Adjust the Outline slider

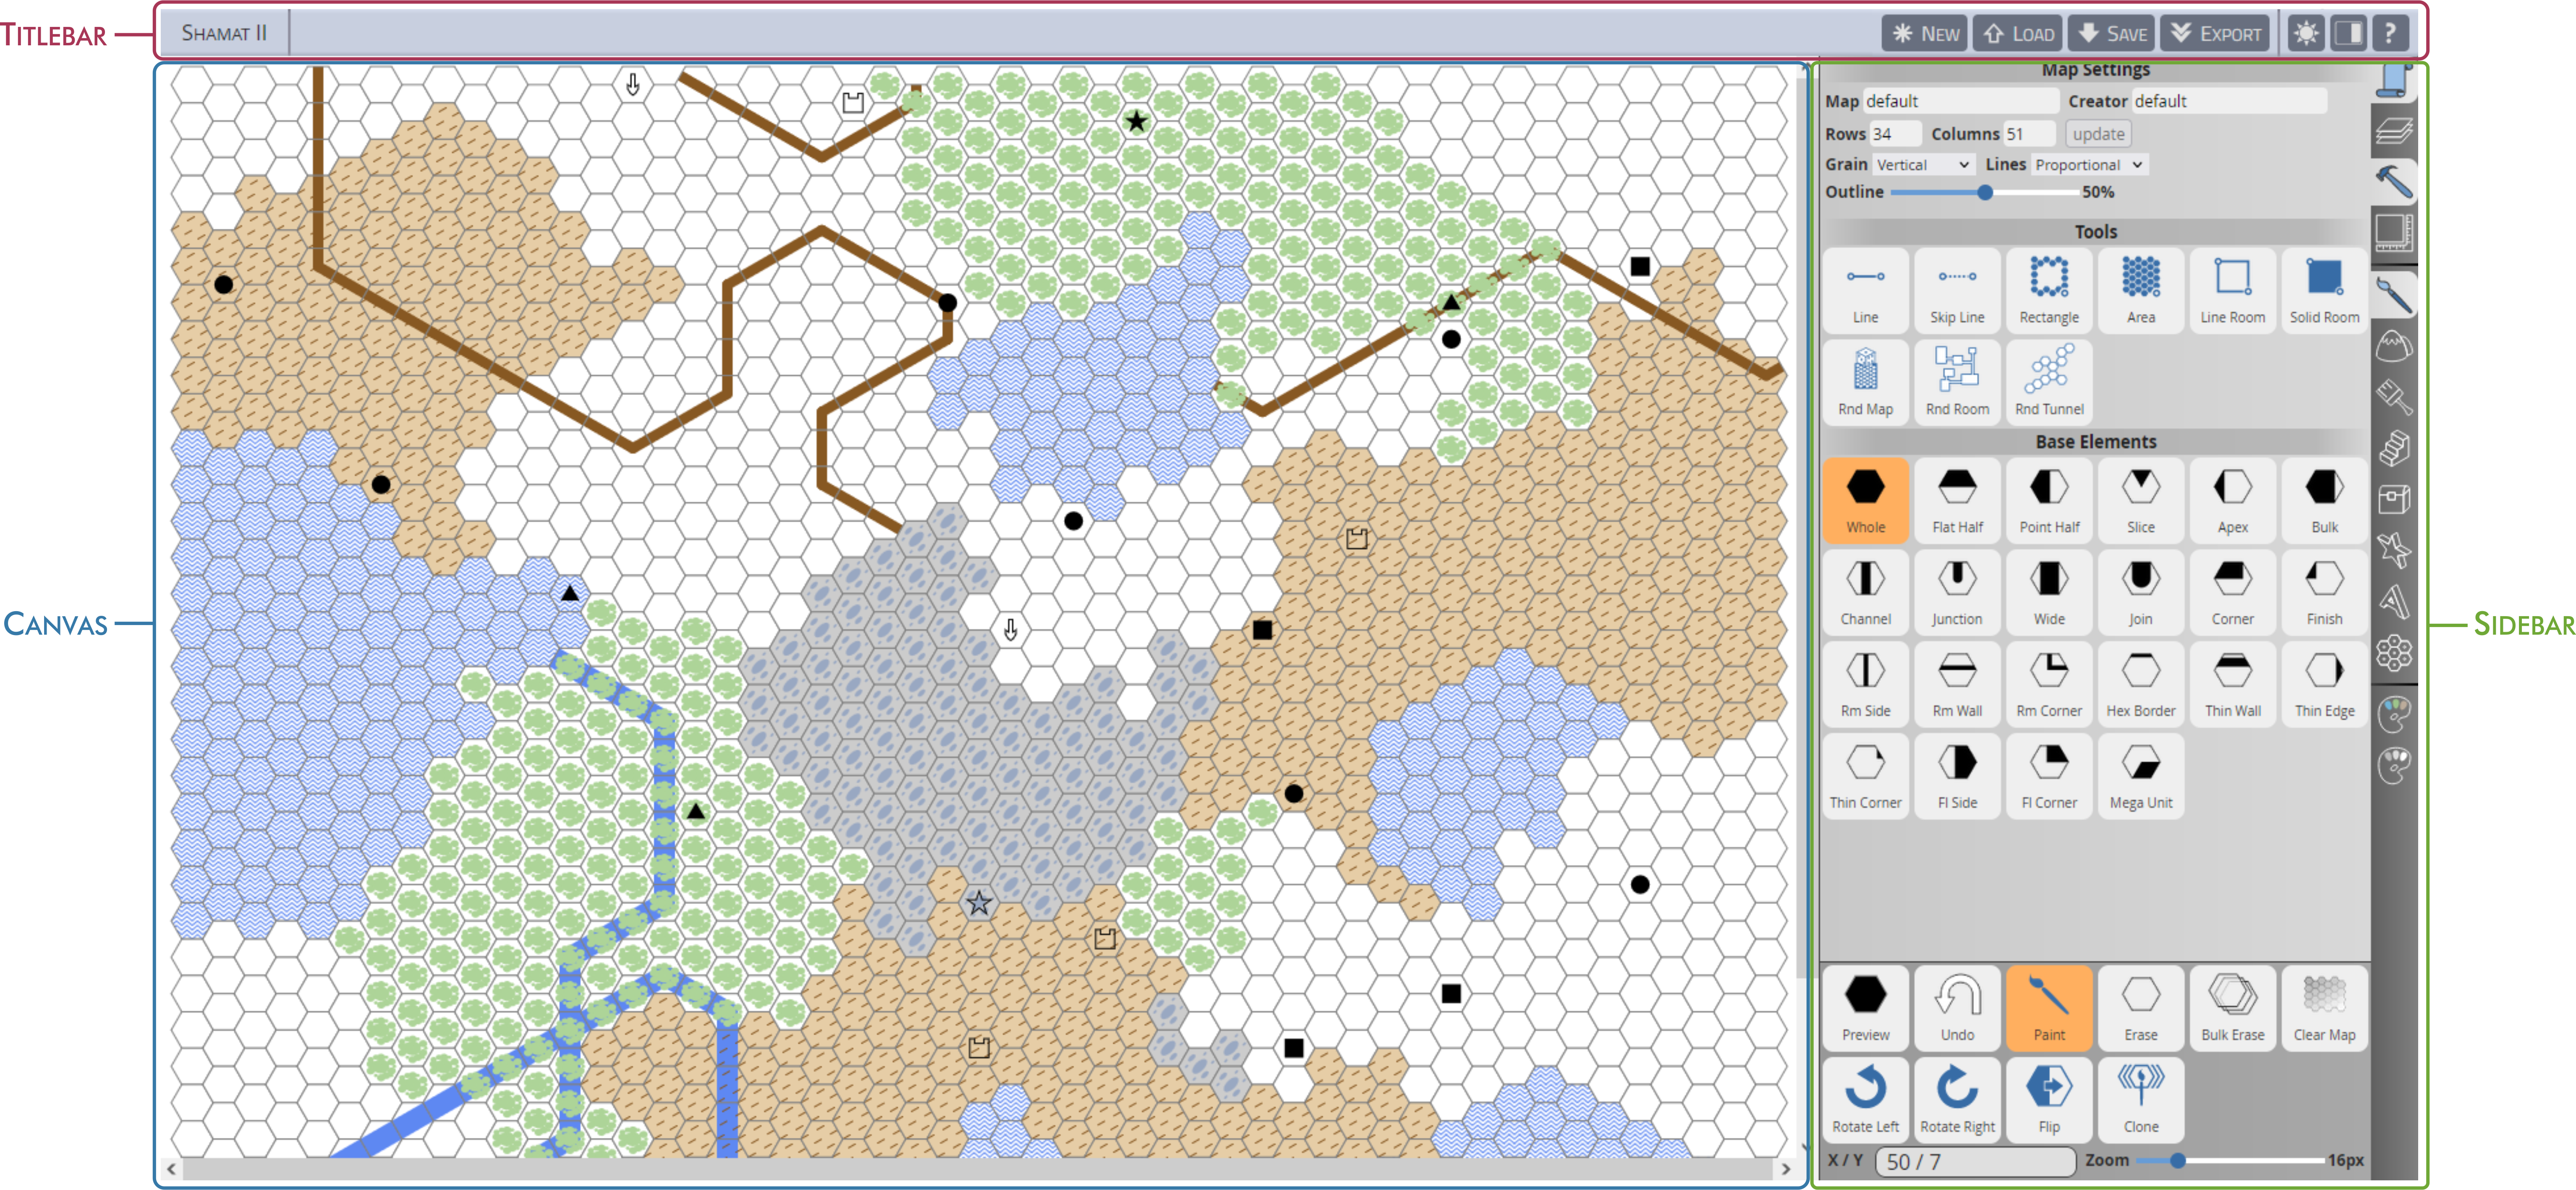(1985, 192)
